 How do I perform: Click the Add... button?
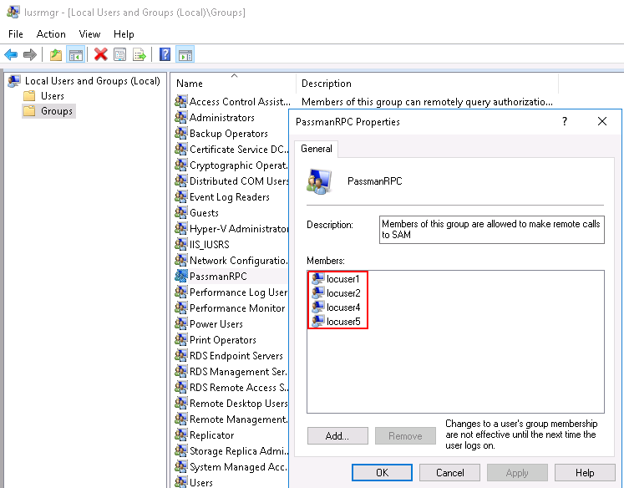[x=338, y=435]
